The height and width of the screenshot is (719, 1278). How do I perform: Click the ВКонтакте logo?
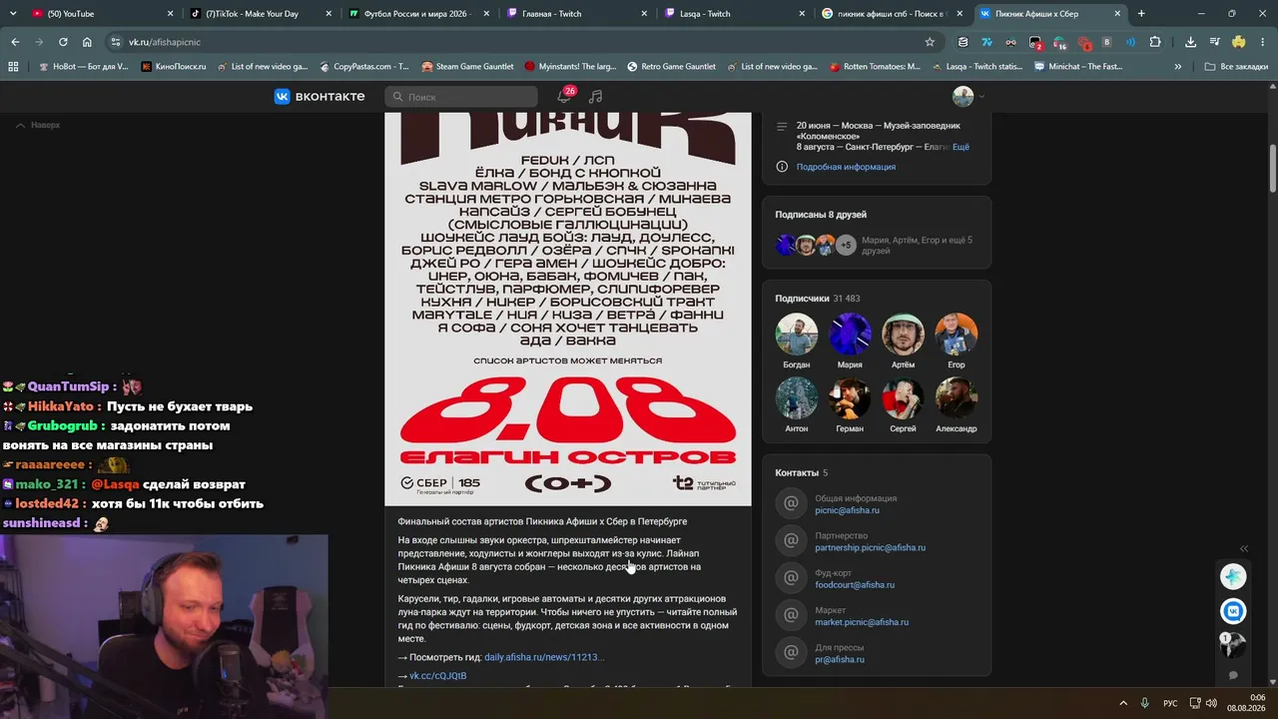click(319, 97)
